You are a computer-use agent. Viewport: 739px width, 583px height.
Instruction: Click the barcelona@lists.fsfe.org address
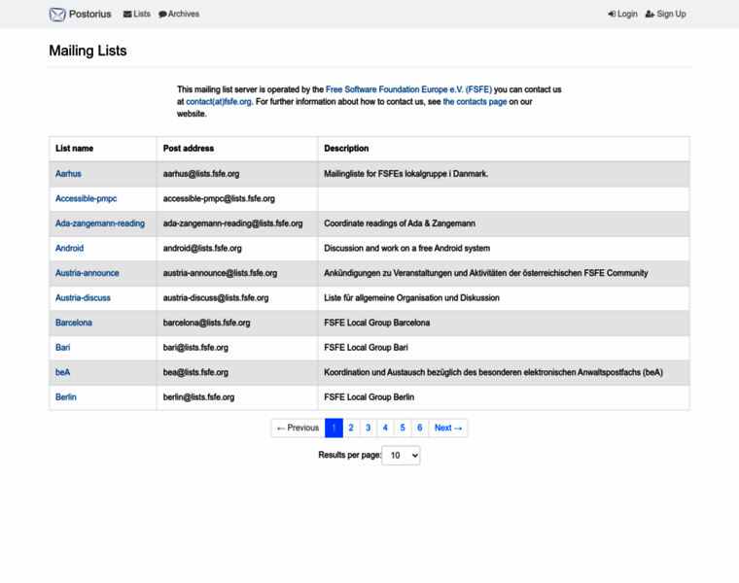pos(206,323)
